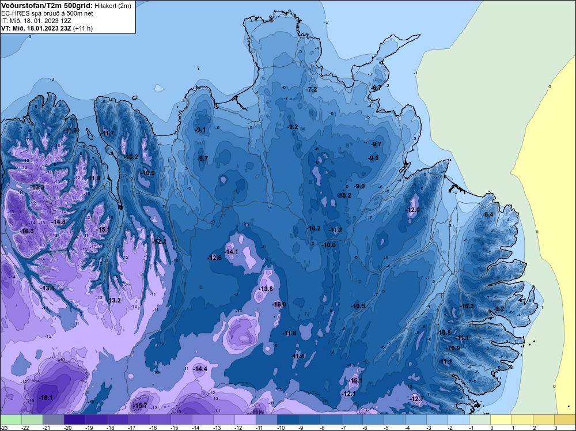The height and width of the screenshot is (431, 576).
Task: Click the -10.3 temperature reading
Action: [467, 306]
